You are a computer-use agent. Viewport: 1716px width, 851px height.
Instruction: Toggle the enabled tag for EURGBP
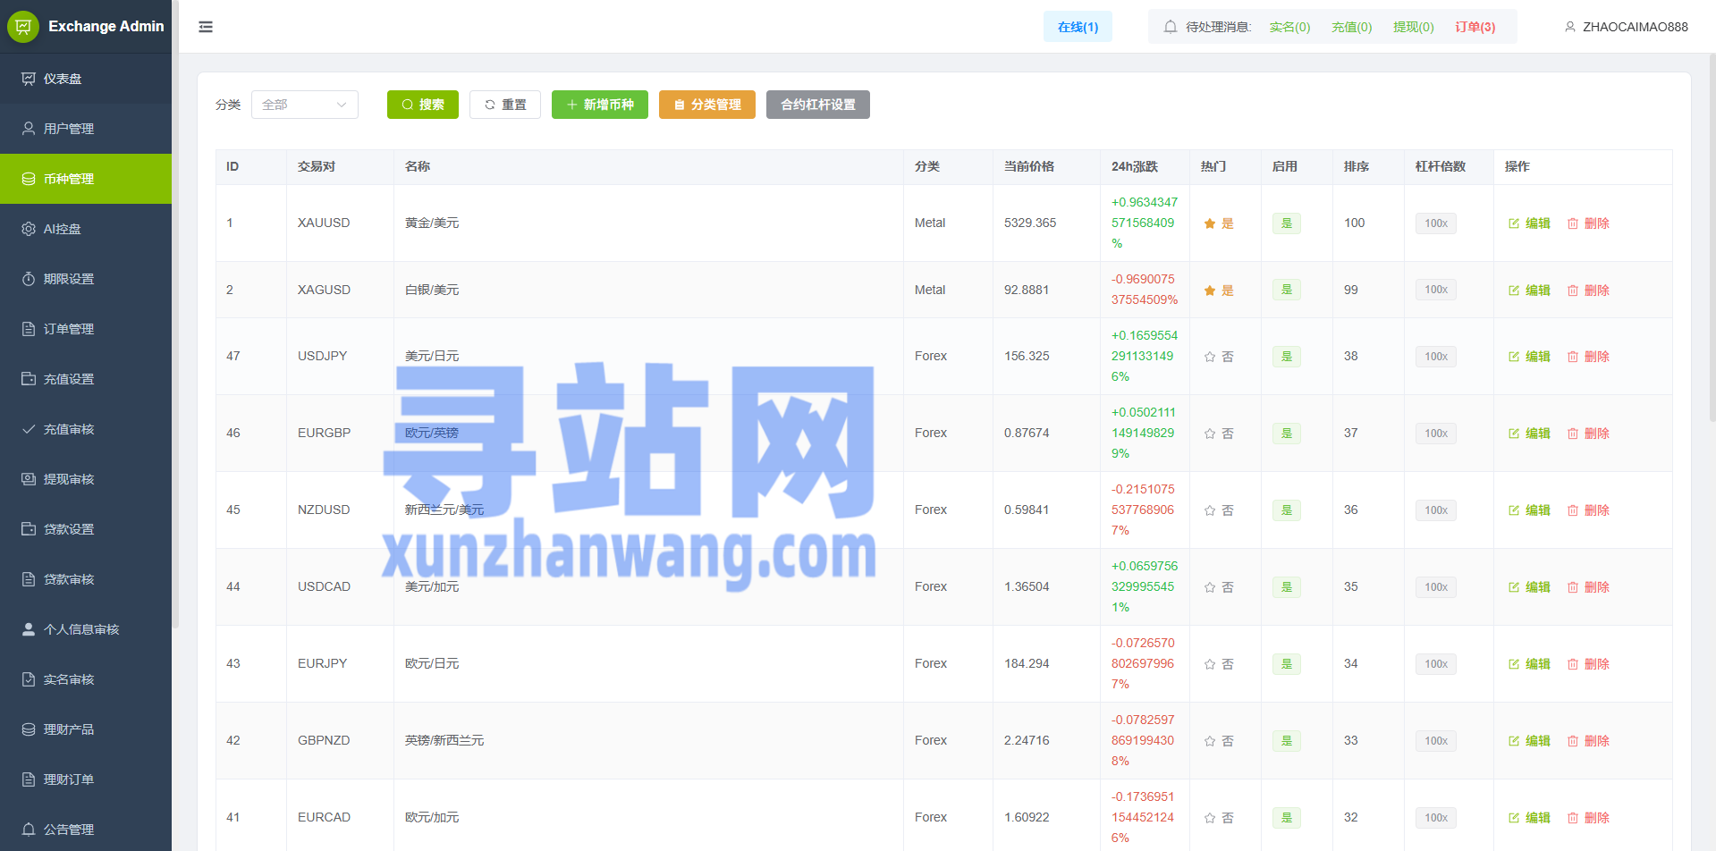pyautogui.click(x=1286, y=434)
